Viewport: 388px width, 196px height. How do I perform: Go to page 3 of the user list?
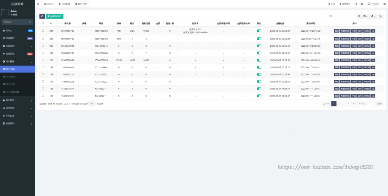[344, 104]
